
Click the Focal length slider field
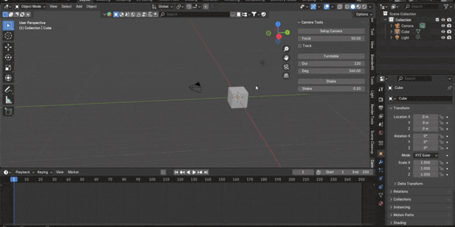[x=331, y=38]
